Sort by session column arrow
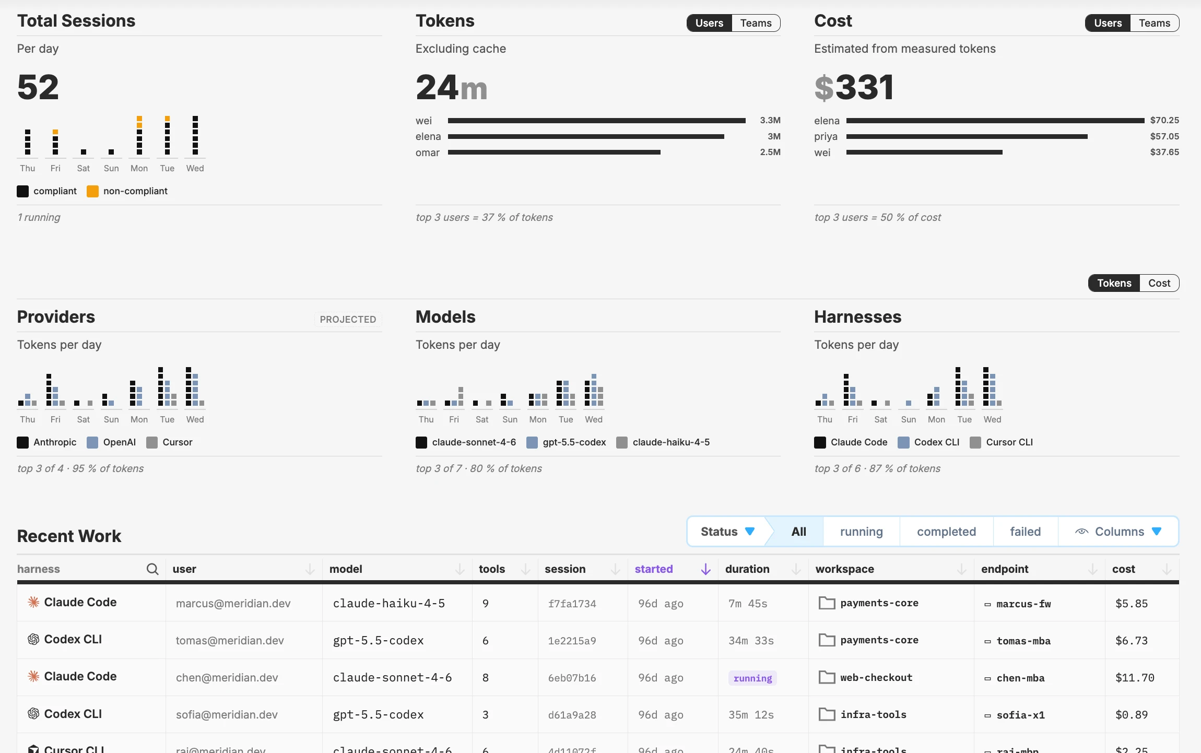This screenshot has height=753, width=1201. point(616,569)
